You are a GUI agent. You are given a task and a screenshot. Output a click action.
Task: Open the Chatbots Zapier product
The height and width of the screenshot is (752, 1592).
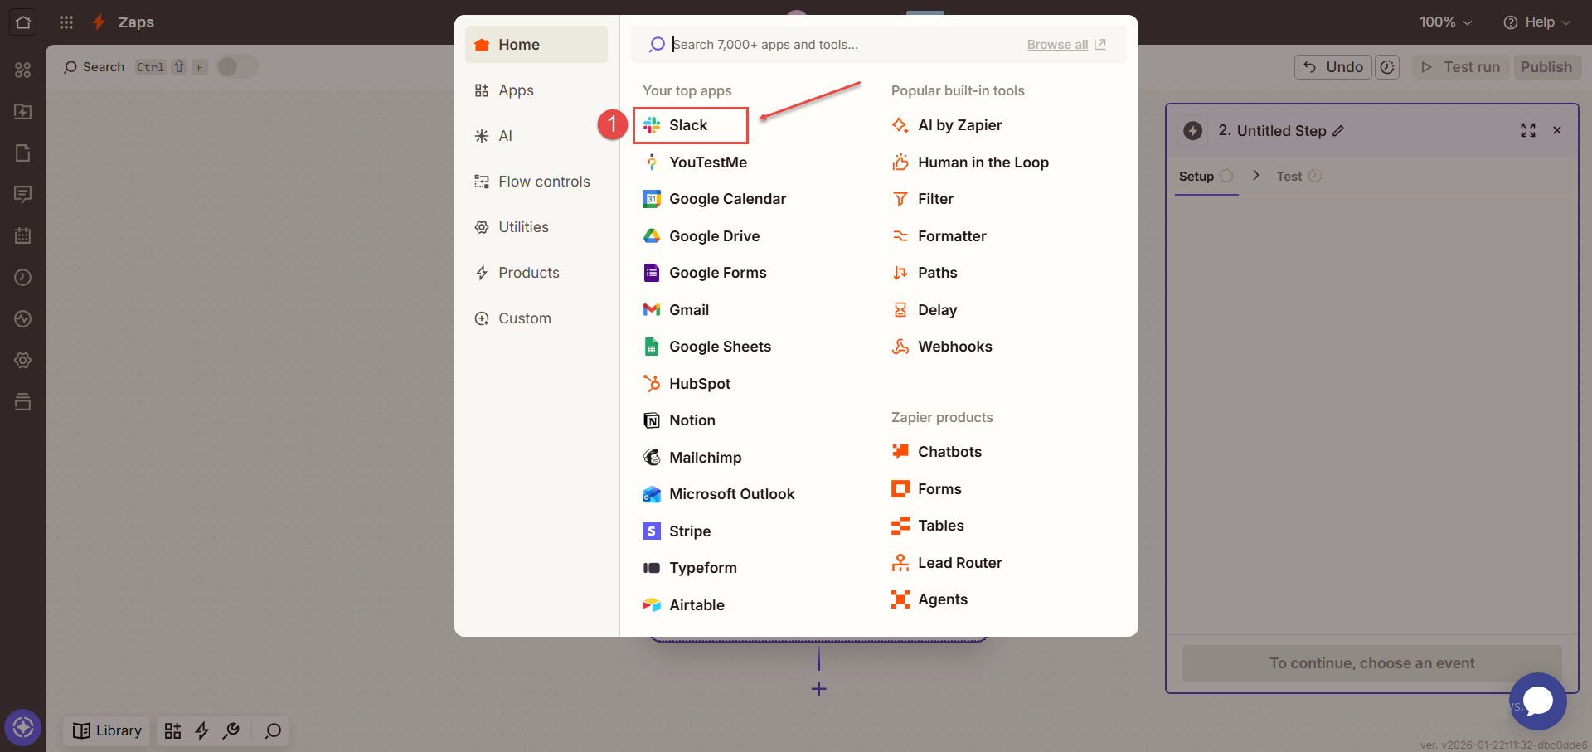coord(949,452)
